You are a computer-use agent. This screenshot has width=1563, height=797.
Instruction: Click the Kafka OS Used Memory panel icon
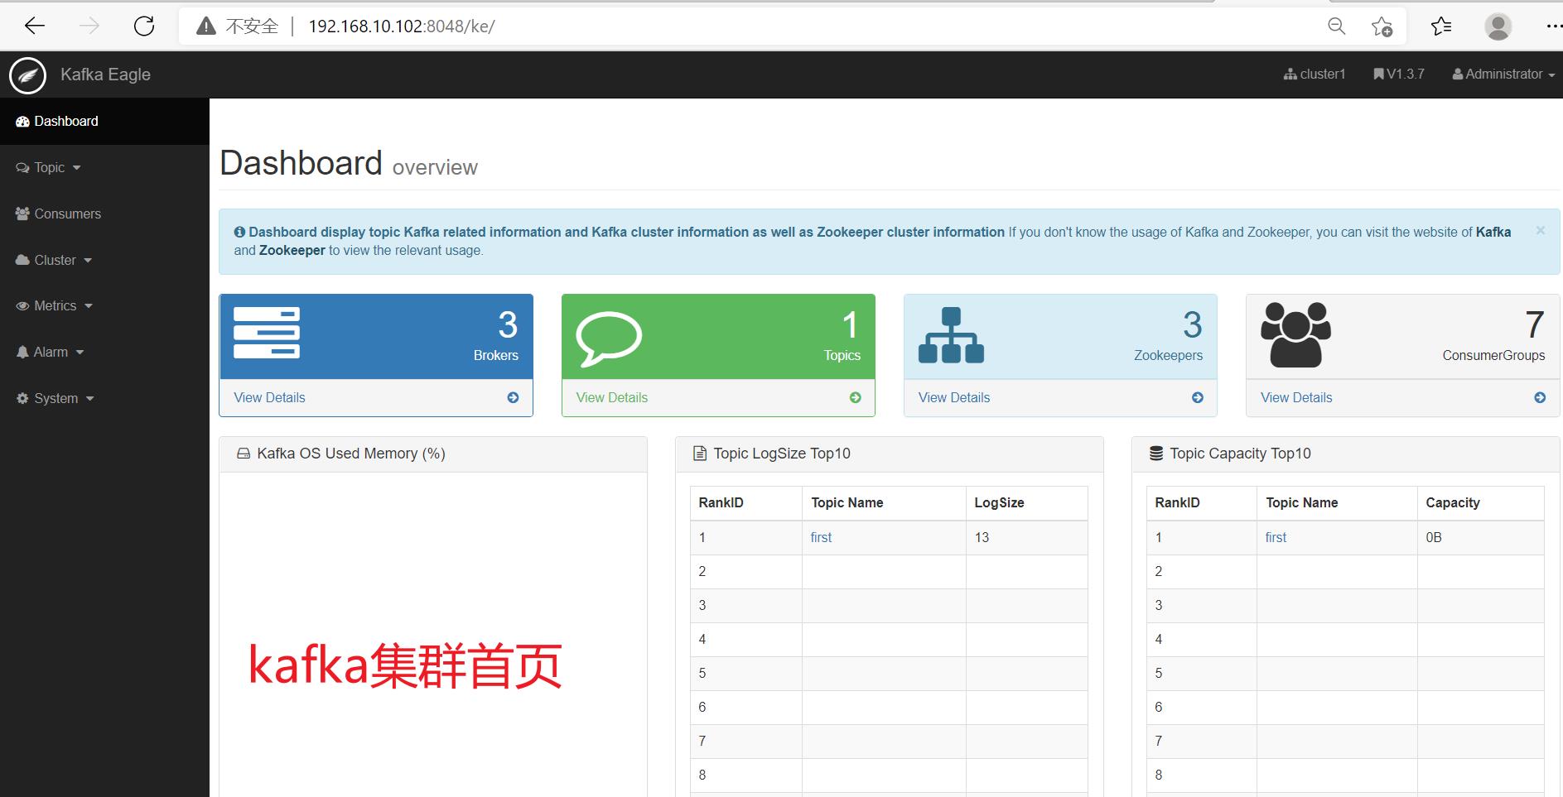[244, 454]
